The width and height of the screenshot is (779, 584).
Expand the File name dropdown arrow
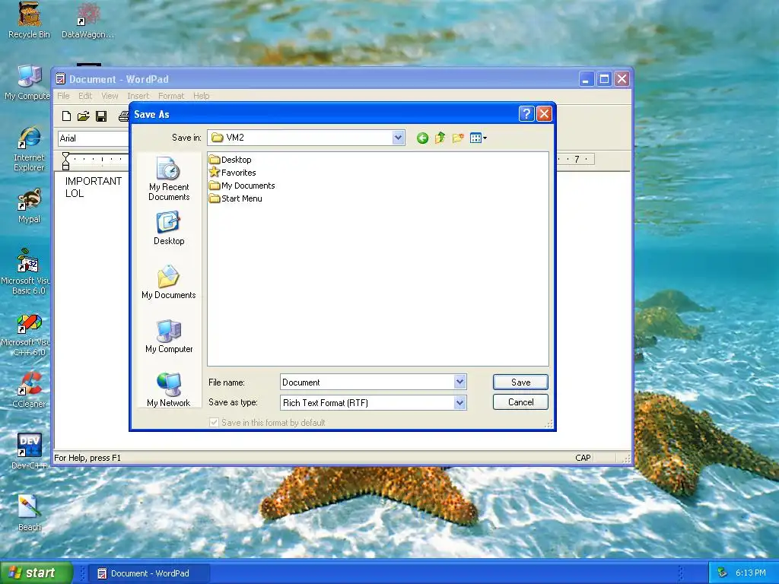tap(459, 382)
